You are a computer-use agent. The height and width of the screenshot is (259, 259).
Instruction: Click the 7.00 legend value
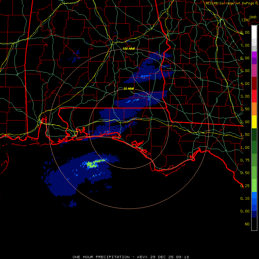pyautogui.click(x=245, y=45)
